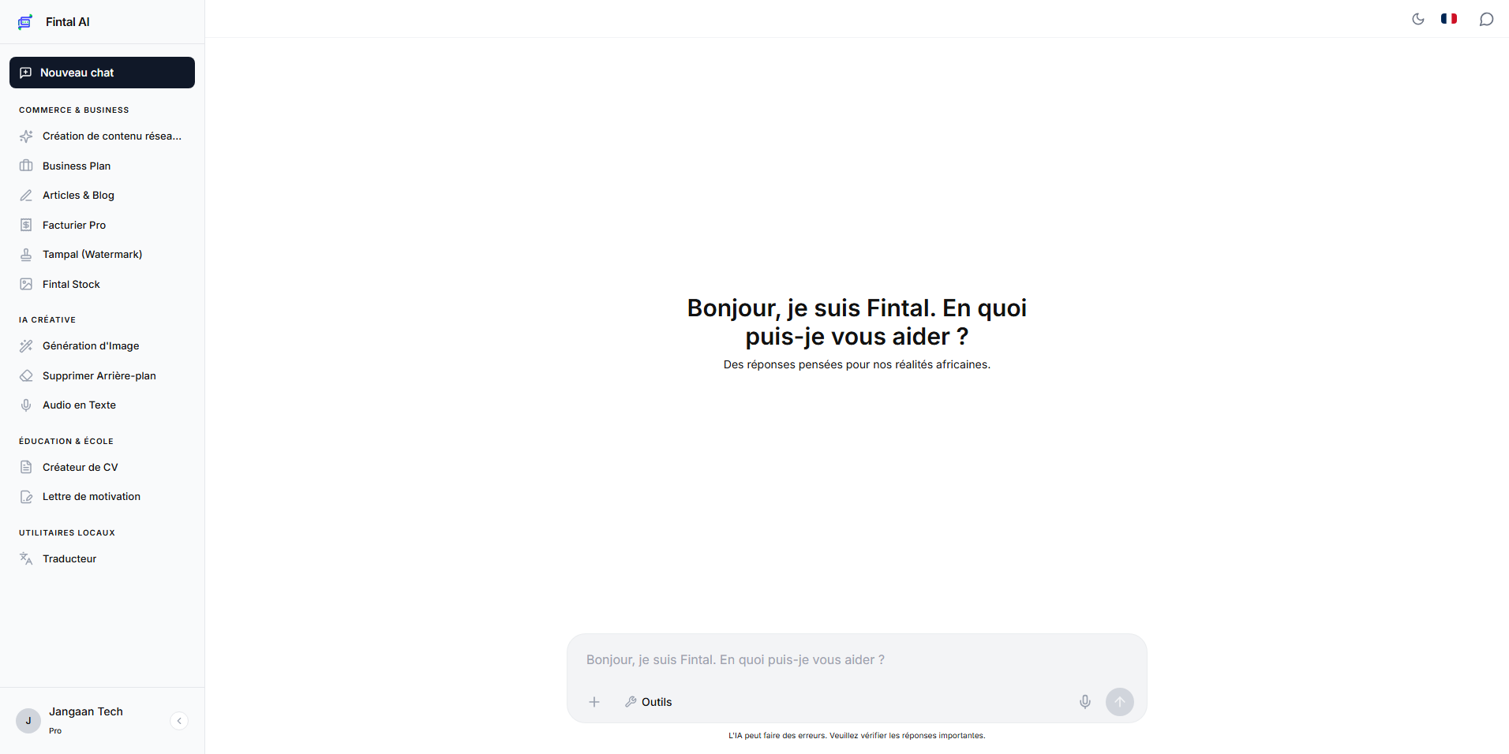Collapse the sidebar with chevron arrow

coord(179,721)
